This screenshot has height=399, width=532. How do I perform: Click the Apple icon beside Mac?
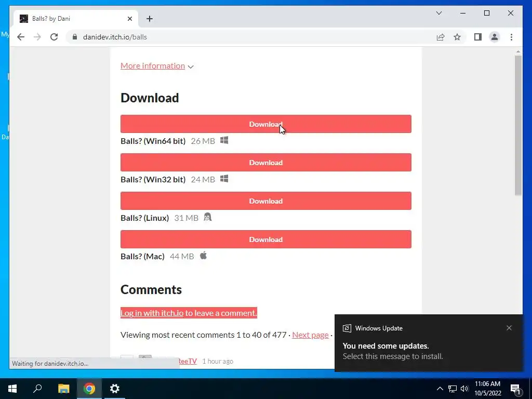(x=203, y=255)
